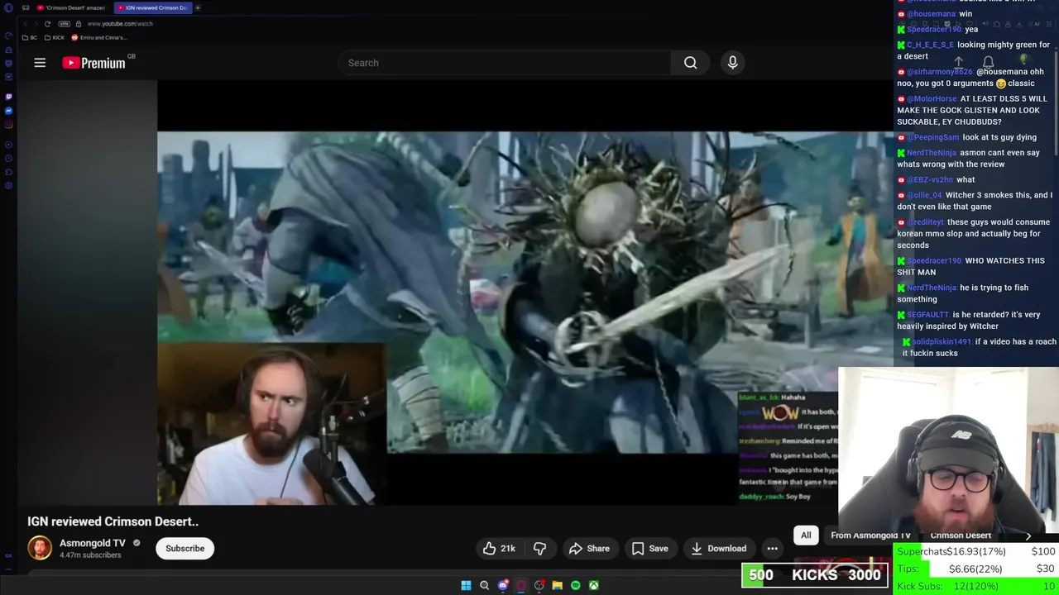This screenshot has height=595, width=1059.
Task: Open the Asmongold TV channel avatar
Action: [40, 548]
